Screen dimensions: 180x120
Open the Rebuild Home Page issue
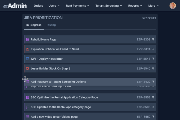click(90, 40)
